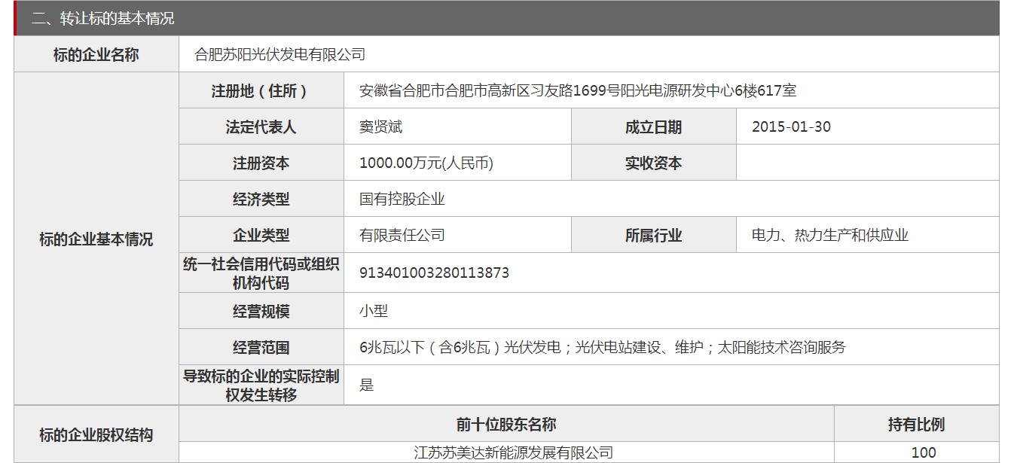Select credit code 913401003280113873
Viewport: 1011px width, 463px height.
(x=434, y=273)
